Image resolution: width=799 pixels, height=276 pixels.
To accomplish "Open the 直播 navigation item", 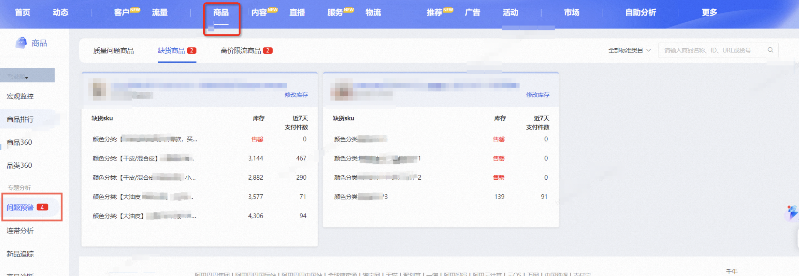I will [x=297, y=12].
